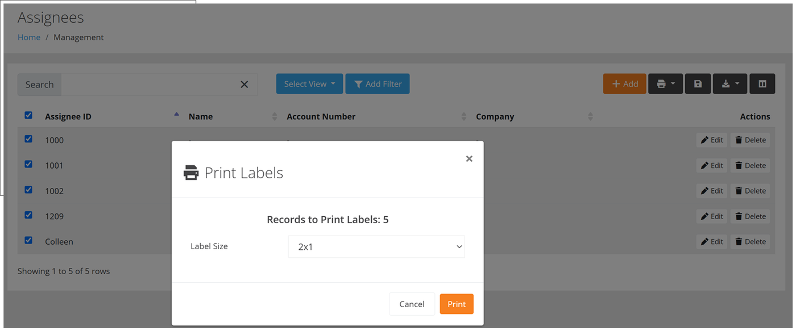Uncheck the checkbox for row 1000

pyautogui.click(x=28, y=139)
